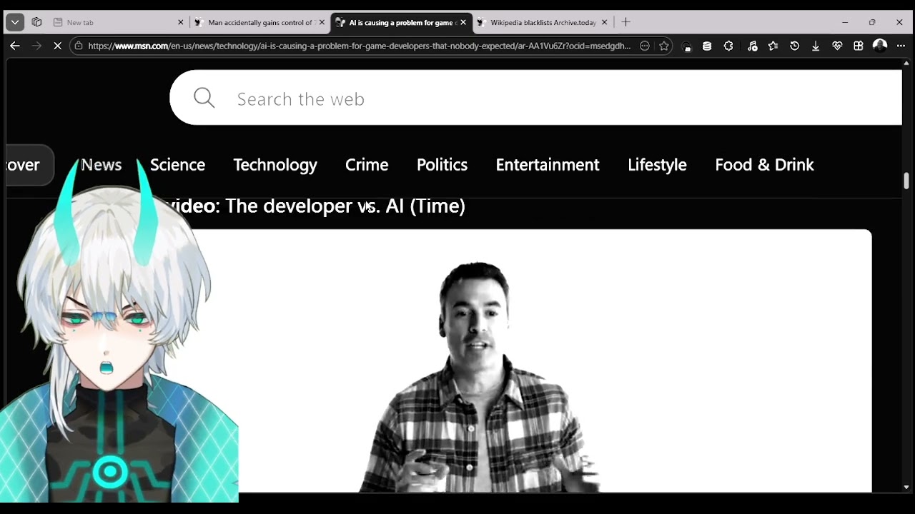Click the msn.com URL in the address bar
915x514 pixels.
359,46
